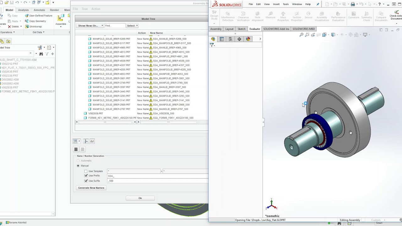Screen dimensions: 402x226
Task: Open the Select dropdown in Model Tree
Action: 132,26
